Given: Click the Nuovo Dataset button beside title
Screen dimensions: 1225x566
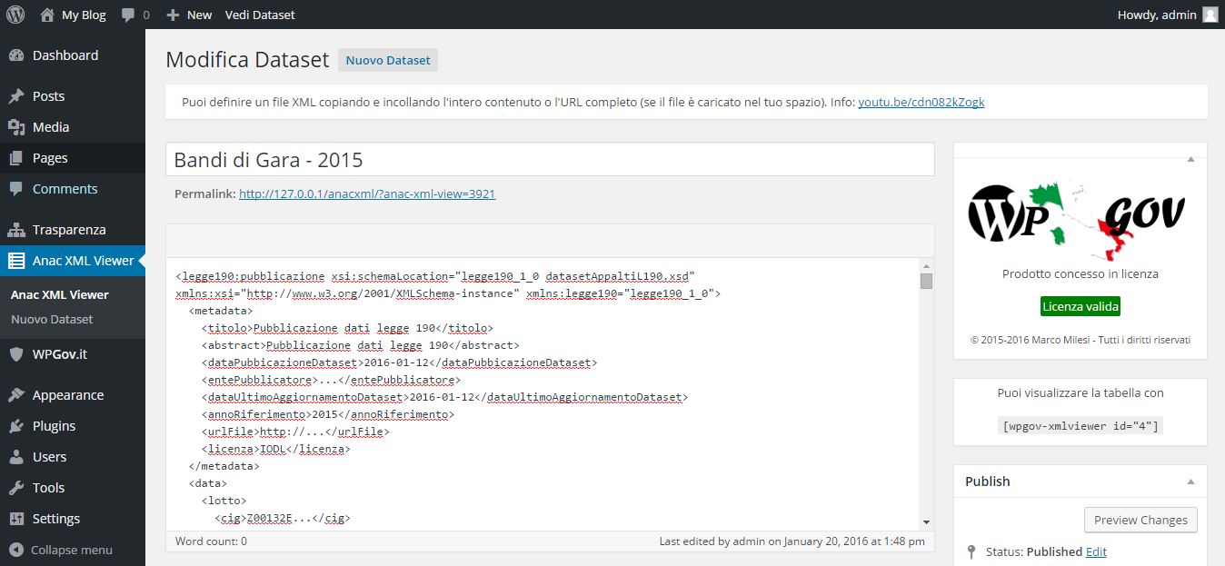Looking at the screenshot, I should click(x=388, y=60).
